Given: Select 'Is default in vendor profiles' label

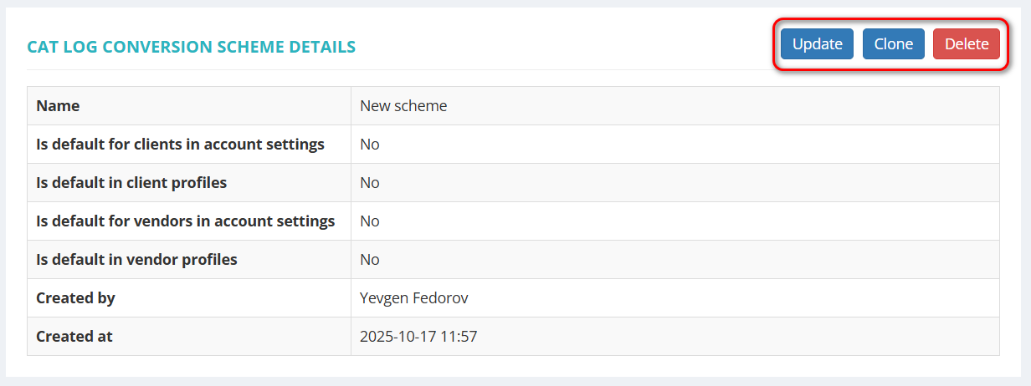Looking at the screenshot, I should [136, 260].
